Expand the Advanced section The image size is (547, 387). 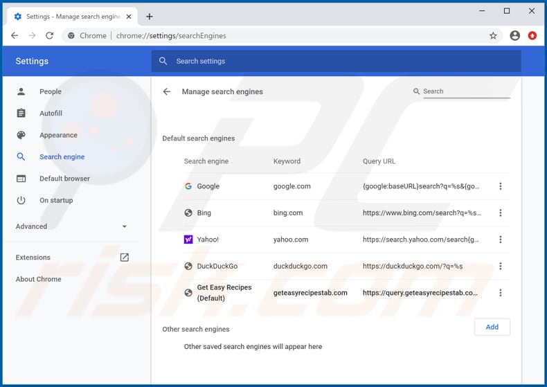(x=71, y=226)
